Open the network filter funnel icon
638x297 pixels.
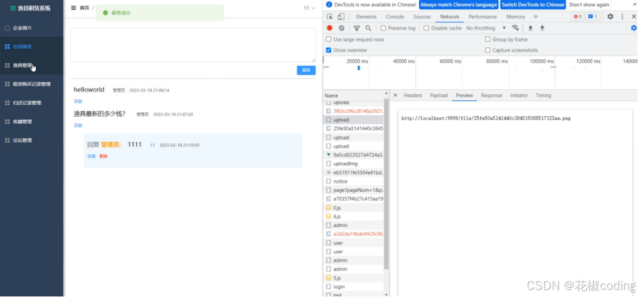point(356,28)
